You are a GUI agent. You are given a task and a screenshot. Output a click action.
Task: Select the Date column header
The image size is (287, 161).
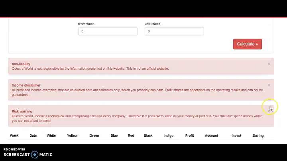click(33, 135)
